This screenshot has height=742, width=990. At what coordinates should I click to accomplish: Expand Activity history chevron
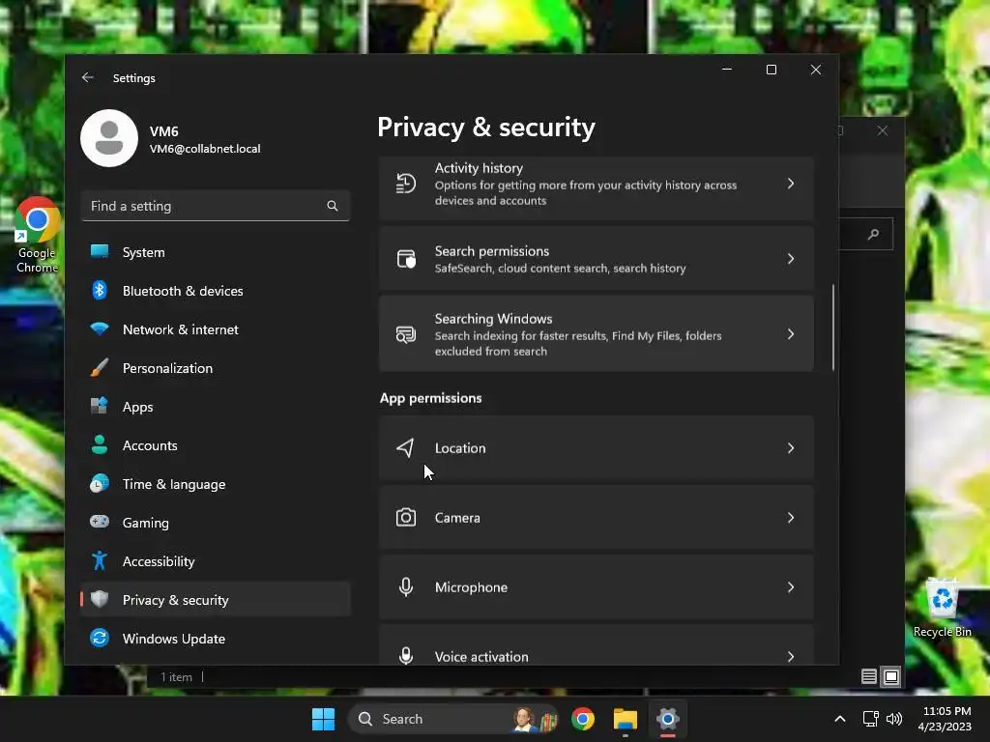coord(791,184)
